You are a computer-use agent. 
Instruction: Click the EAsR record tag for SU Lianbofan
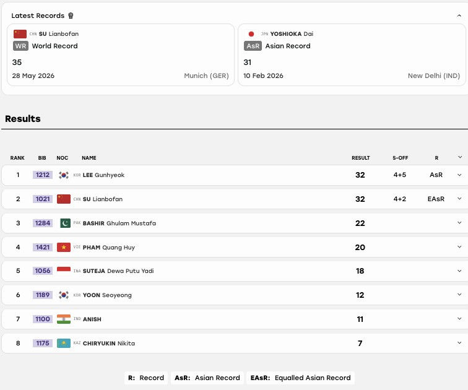tap(436, 199)
